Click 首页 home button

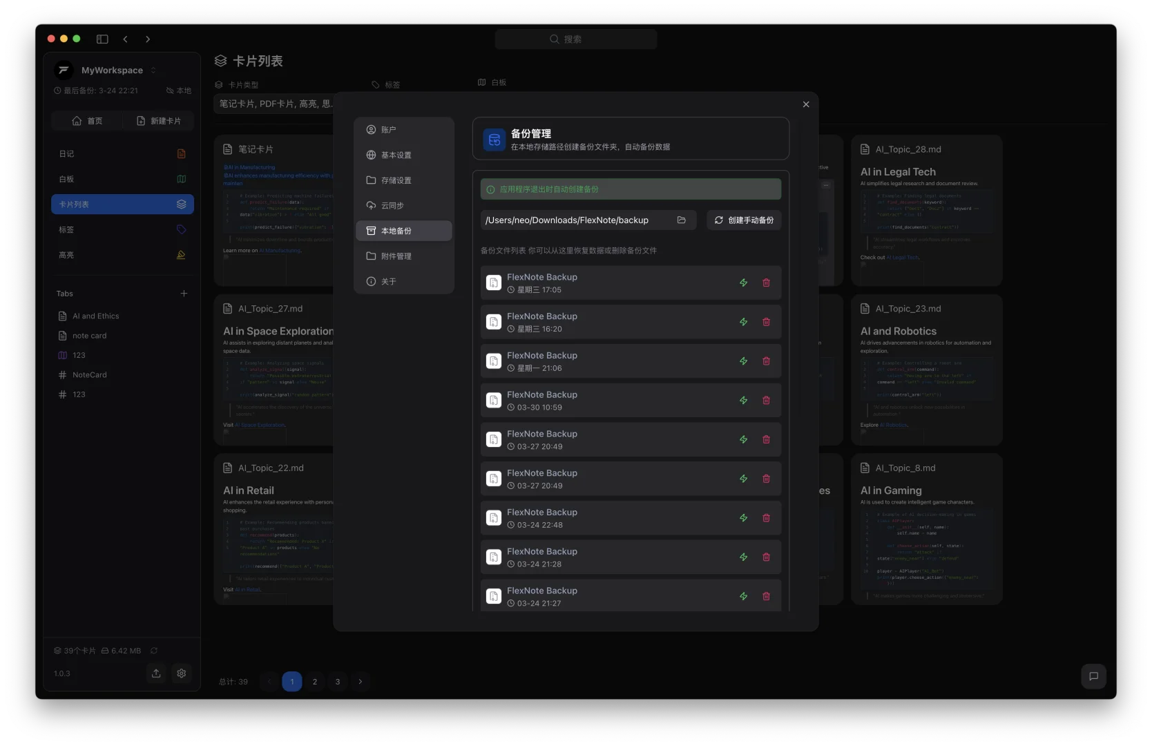tap(87, 121)
